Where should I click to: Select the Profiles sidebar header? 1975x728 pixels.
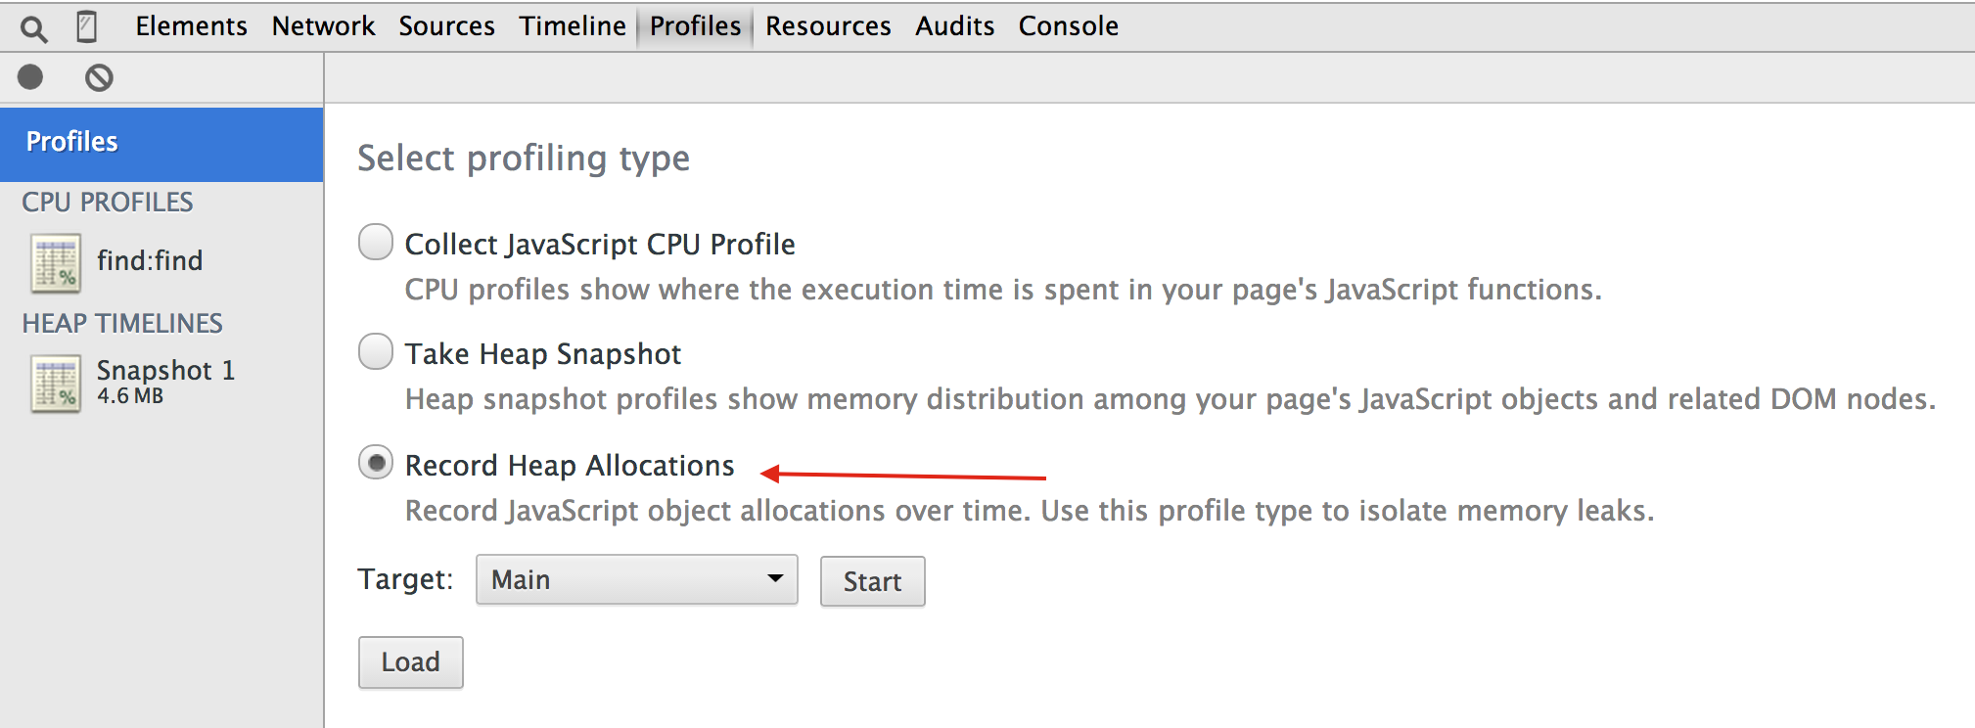click(x=161, y=143)
